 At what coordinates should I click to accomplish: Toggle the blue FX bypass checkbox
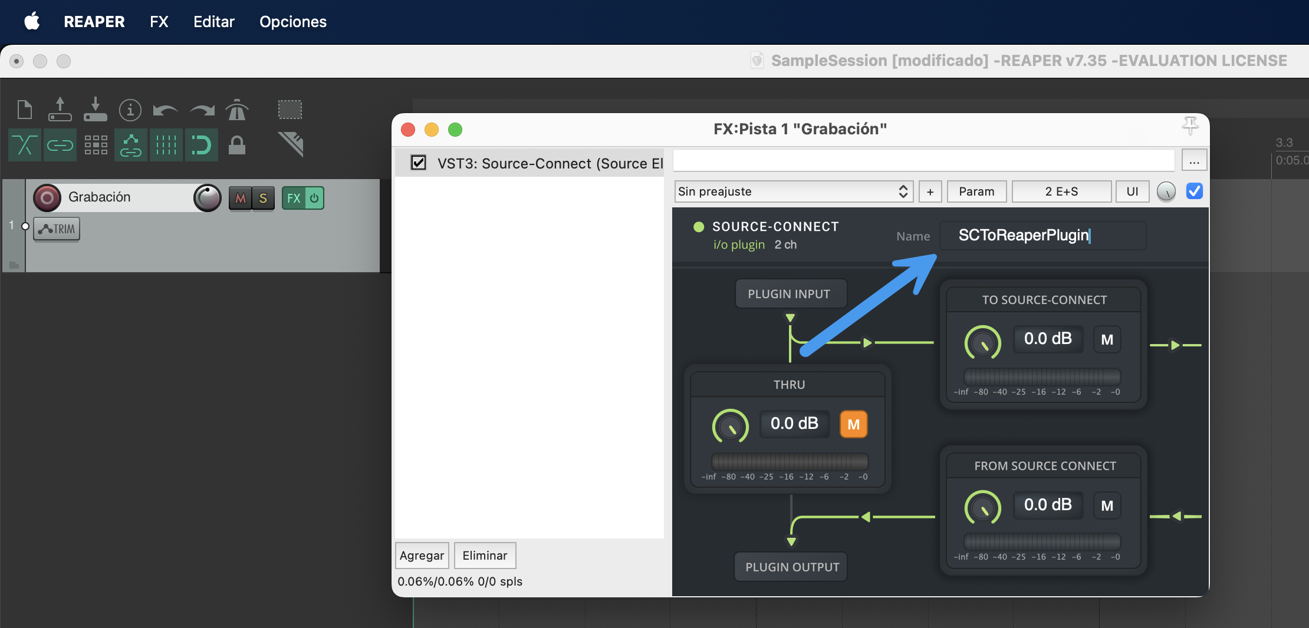(x=1195, y=191)
